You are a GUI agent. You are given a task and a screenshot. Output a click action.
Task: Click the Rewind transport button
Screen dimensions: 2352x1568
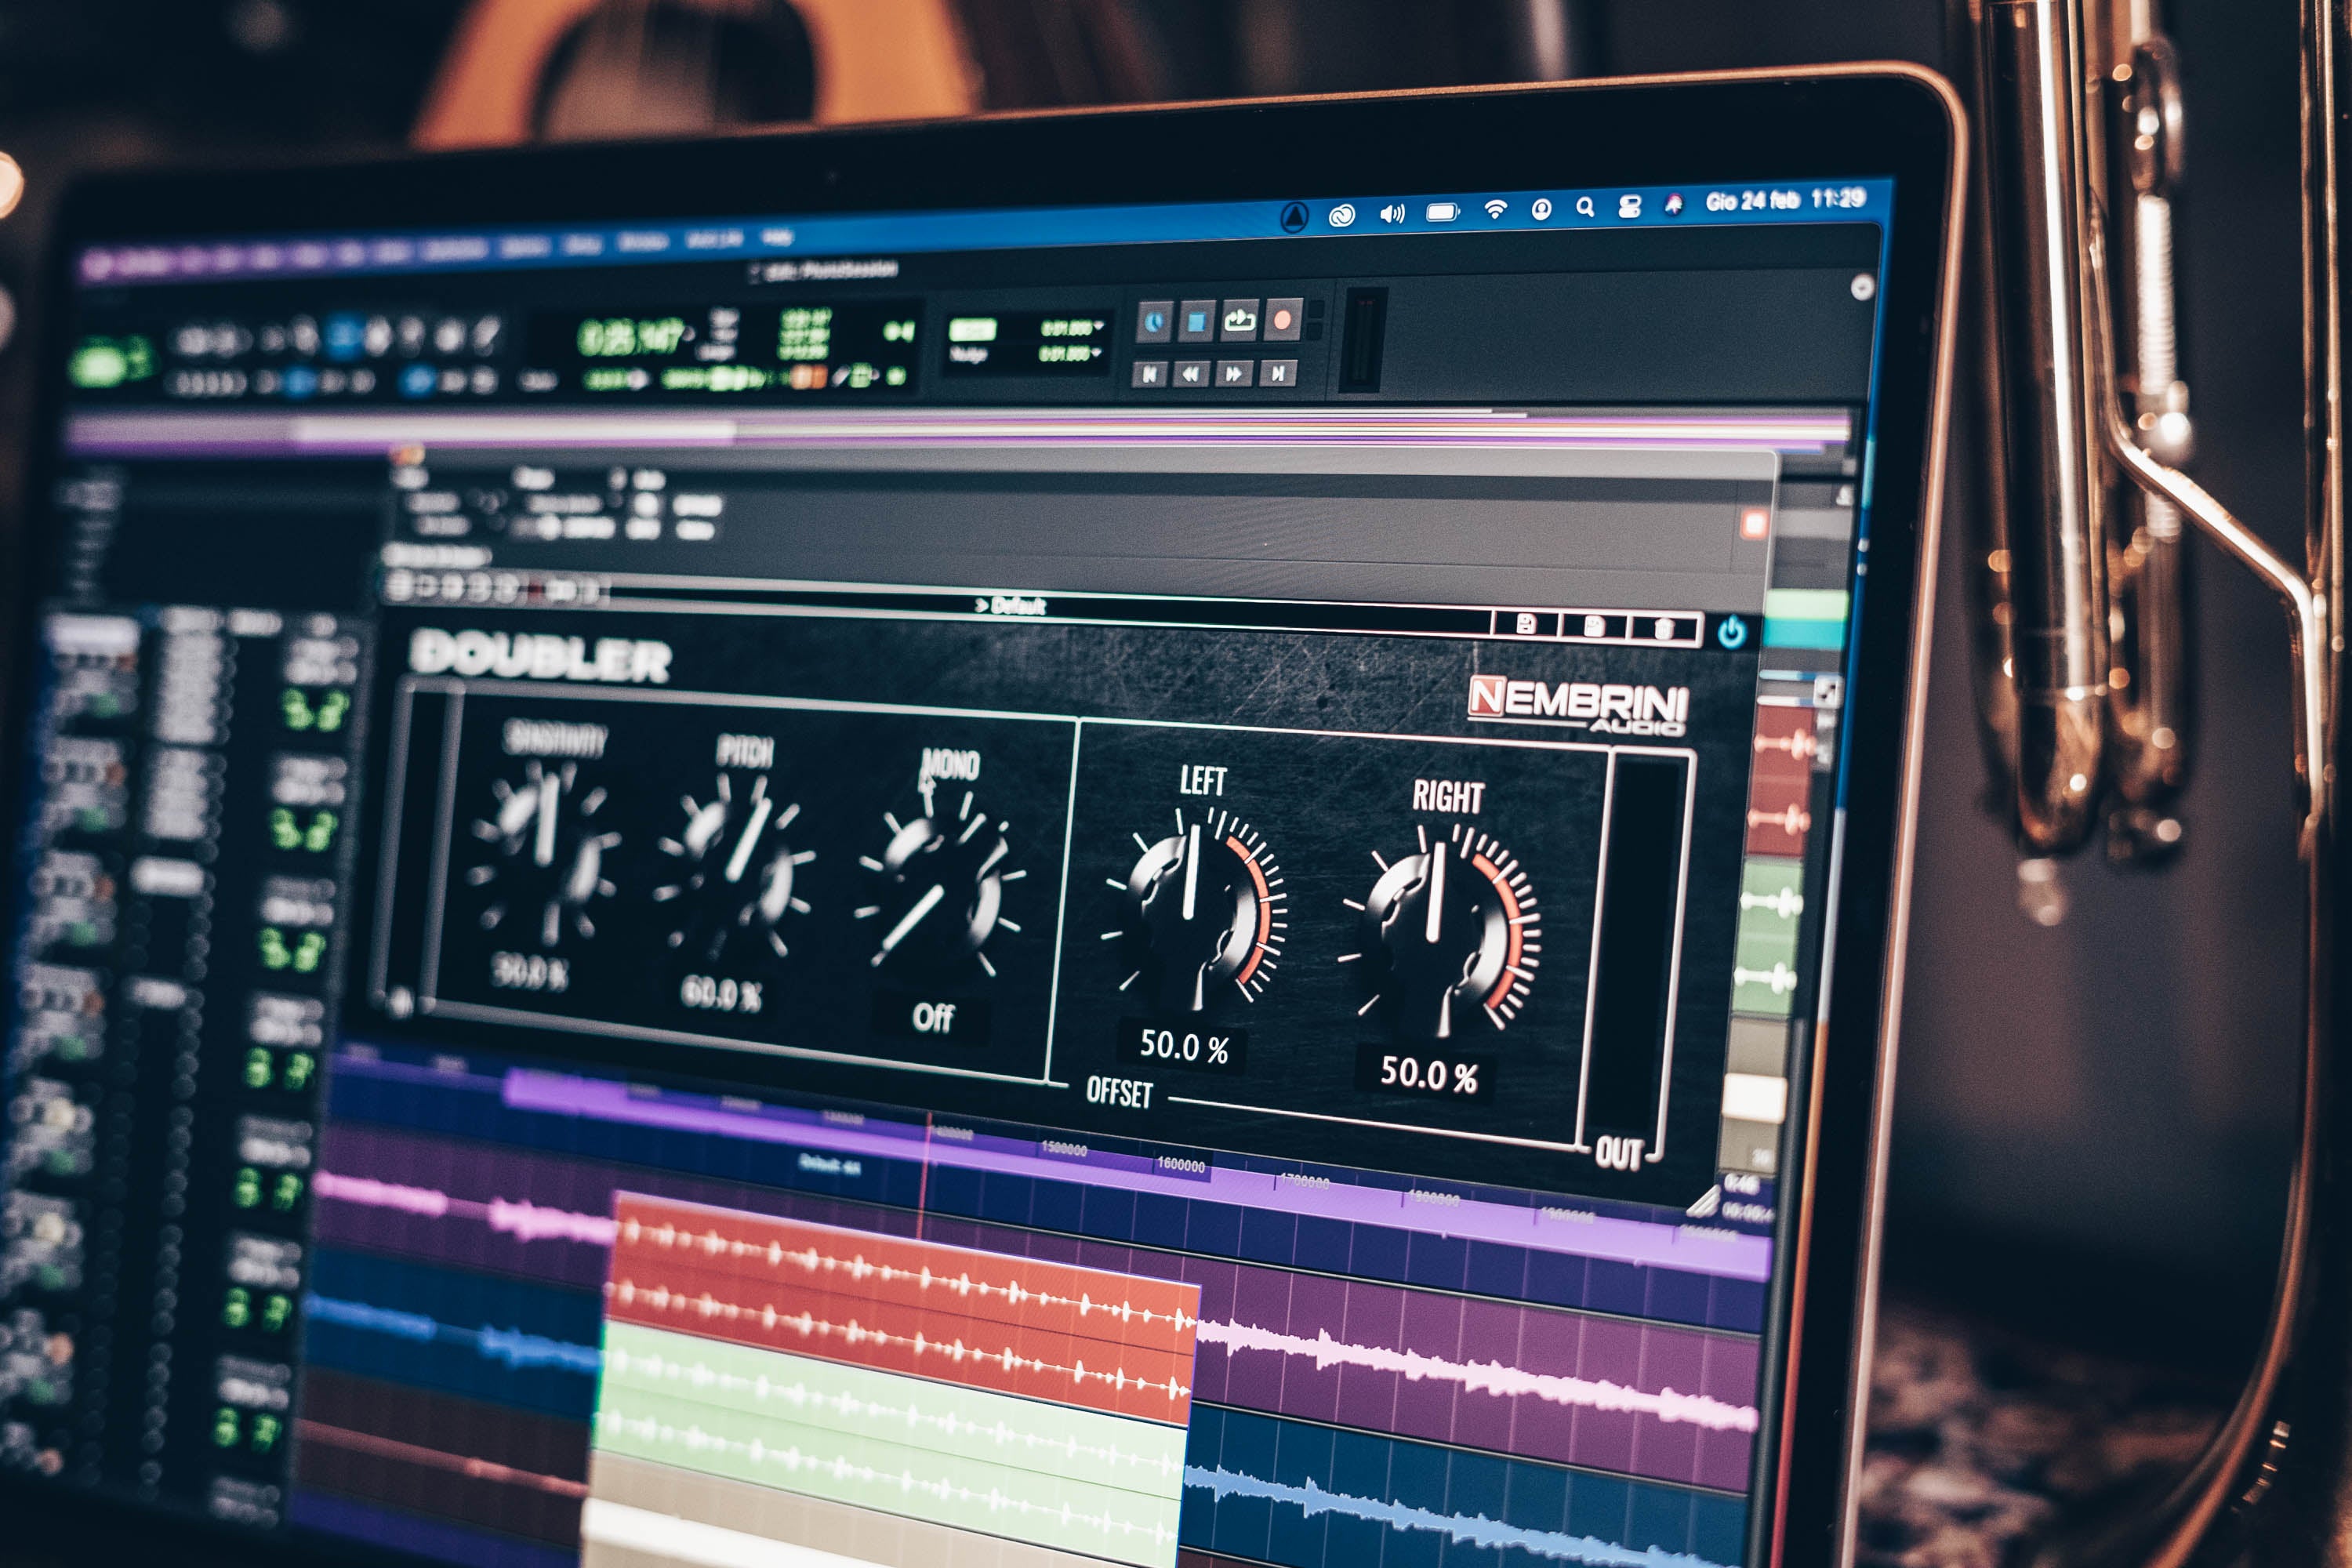(x=1191, y=374)
